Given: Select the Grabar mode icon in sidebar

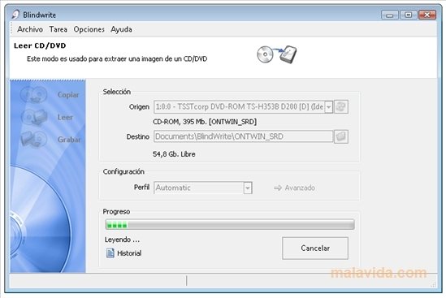Looking at the screenshot, I should pos(34,139).
